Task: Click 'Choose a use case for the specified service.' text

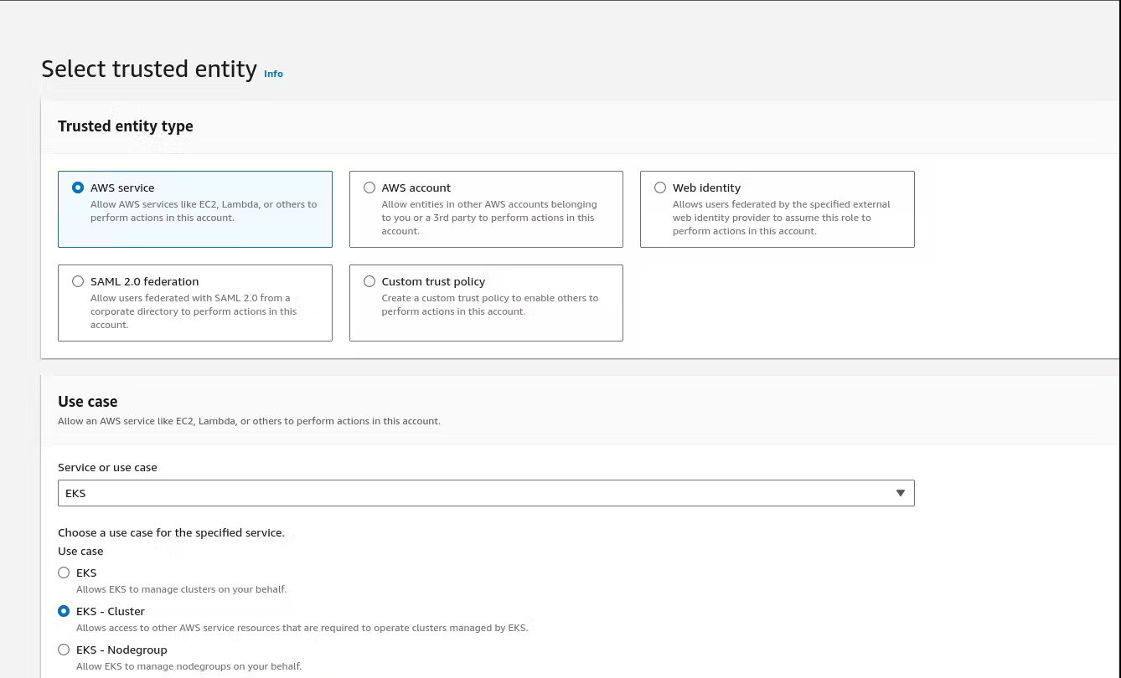Action: click(x=171, y=533)
